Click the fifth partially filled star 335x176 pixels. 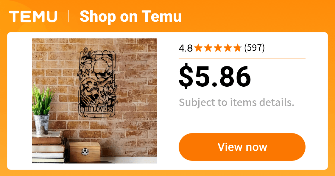click(x=238, y=48)
